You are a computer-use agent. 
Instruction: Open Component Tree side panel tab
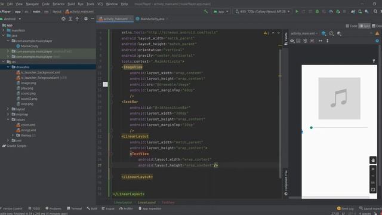(x=286, y=183)
